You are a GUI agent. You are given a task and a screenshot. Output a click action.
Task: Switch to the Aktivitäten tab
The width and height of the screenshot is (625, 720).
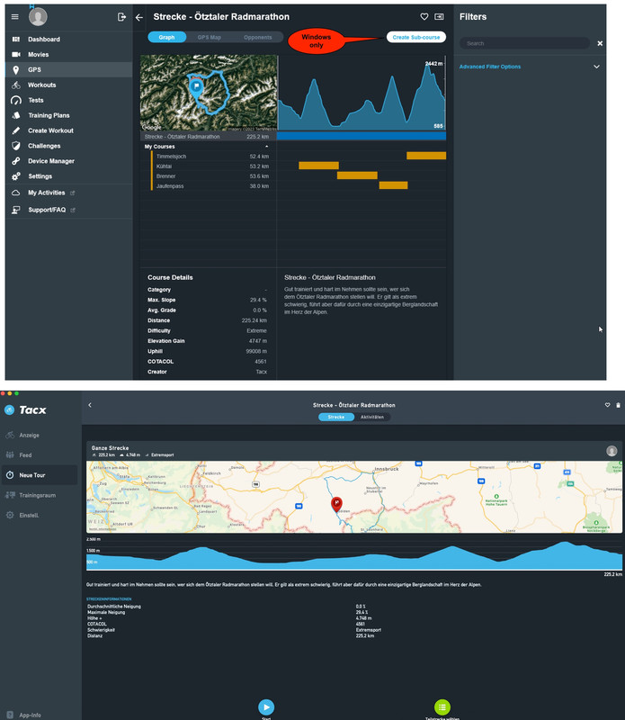pos(372,417)
